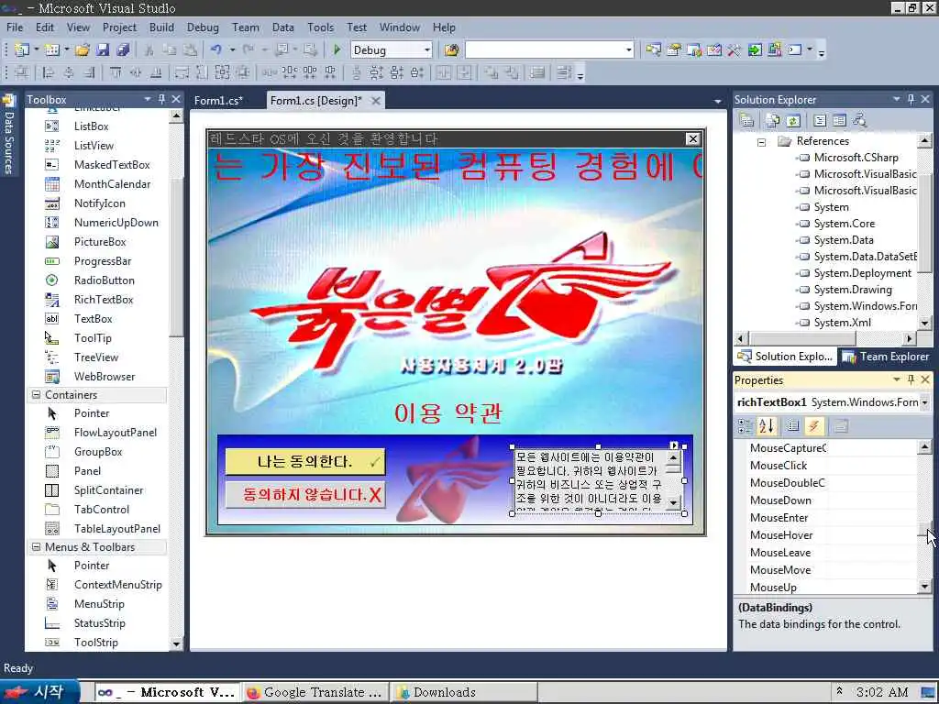Click the Find in Files icon
Screen dimensions: 939x704
451,50
